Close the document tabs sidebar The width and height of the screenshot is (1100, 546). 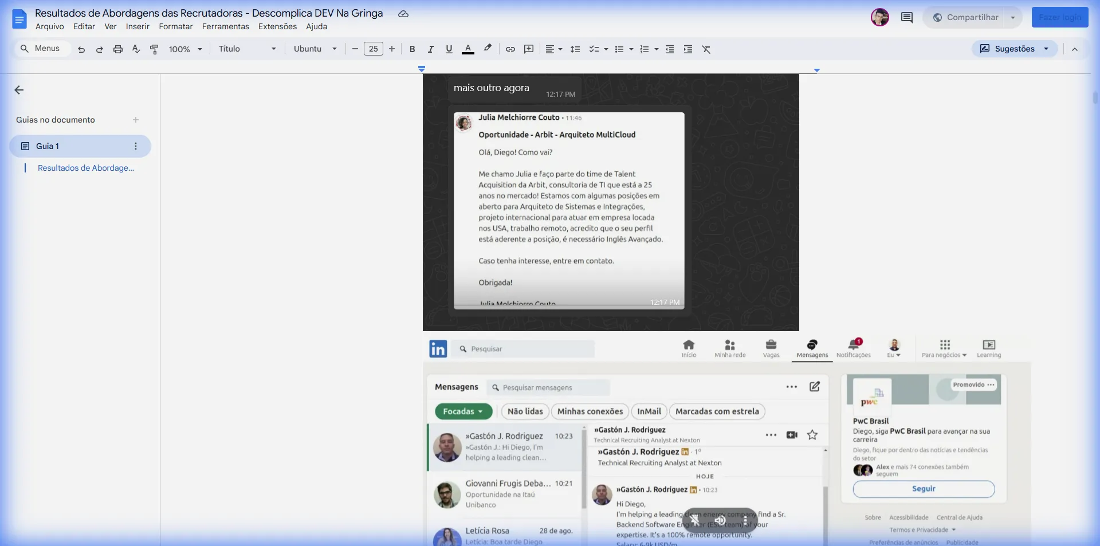(19, 90)
